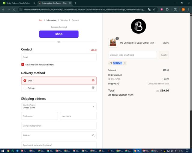Viewport: 192px width, 153px height.
Task: Open the Extensions puzzle icon
Action: (x=167, y=9)
